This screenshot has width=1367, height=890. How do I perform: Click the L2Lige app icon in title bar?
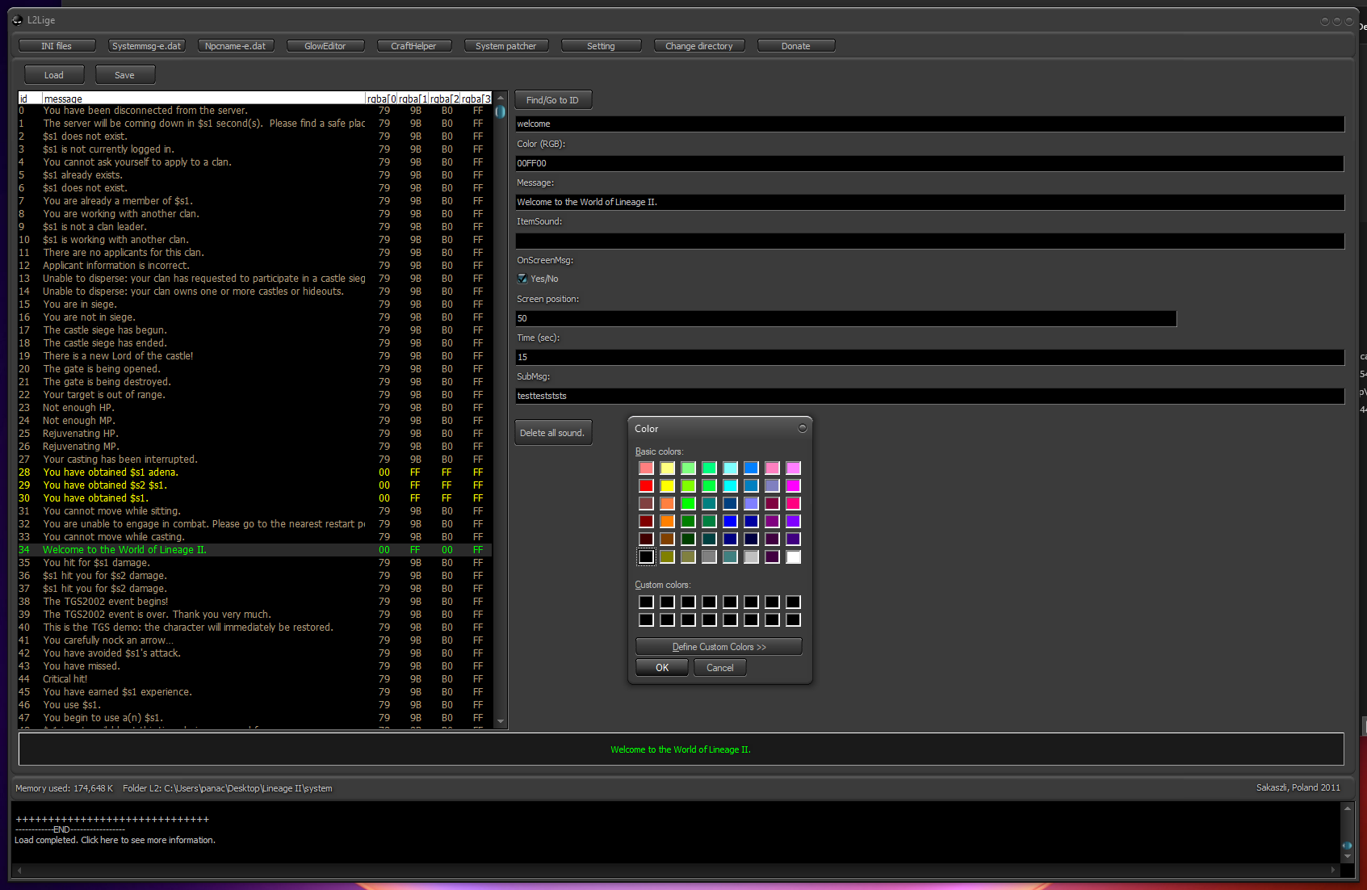(x=17, y=20)
